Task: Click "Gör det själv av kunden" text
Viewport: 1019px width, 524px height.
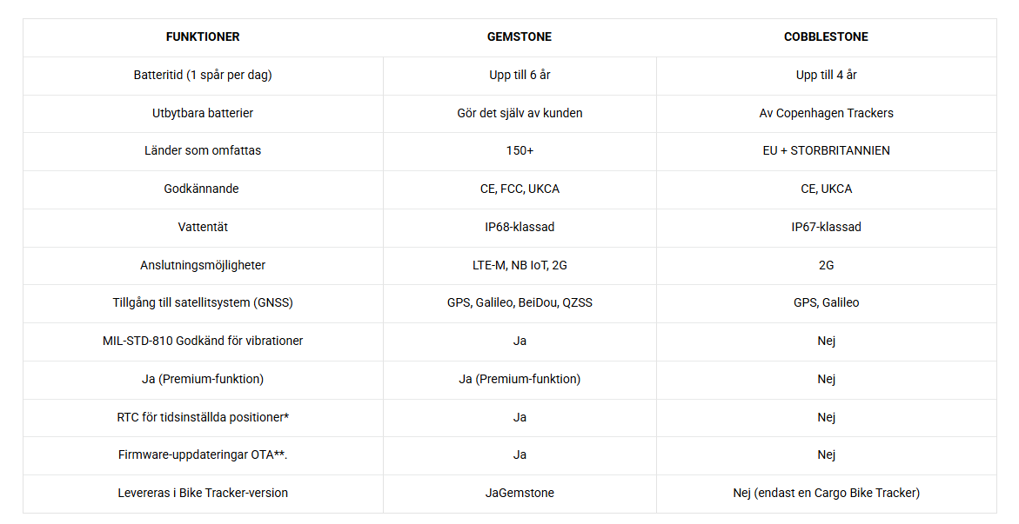Action: click(x=520, y=113)
